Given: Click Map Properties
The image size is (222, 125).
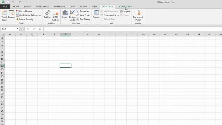Looking at the screenshot, I should coord(109,11).
